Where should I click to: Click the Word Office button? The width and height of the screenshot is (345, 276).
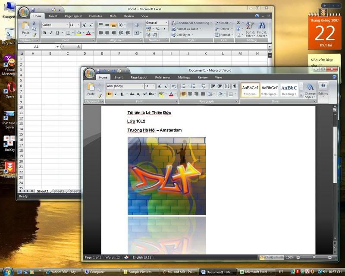pyautogui.click(x=90, y=73)
